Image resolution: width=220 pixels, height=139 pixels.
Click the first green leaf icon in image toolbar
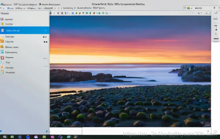click(76, 13)
